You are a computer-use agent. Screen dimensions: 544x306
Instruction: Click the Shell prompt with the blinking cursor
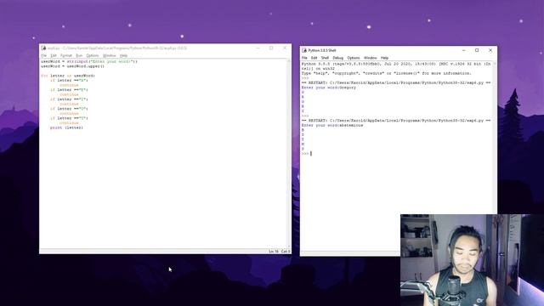pos(307,153)
